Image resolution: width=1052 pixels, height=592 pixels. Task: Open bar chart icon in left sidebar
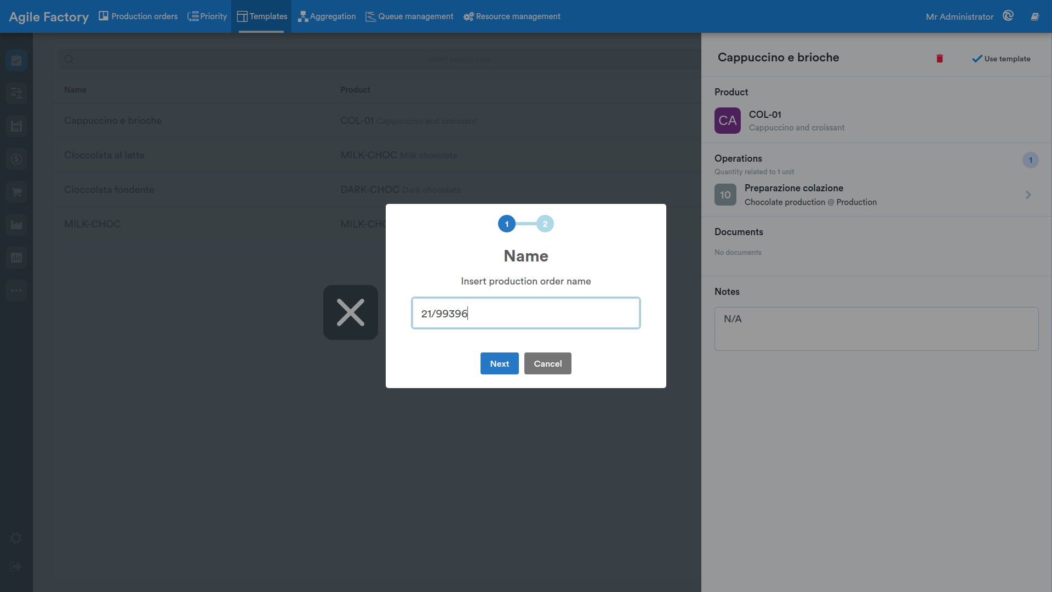click(x=16, y=258)
